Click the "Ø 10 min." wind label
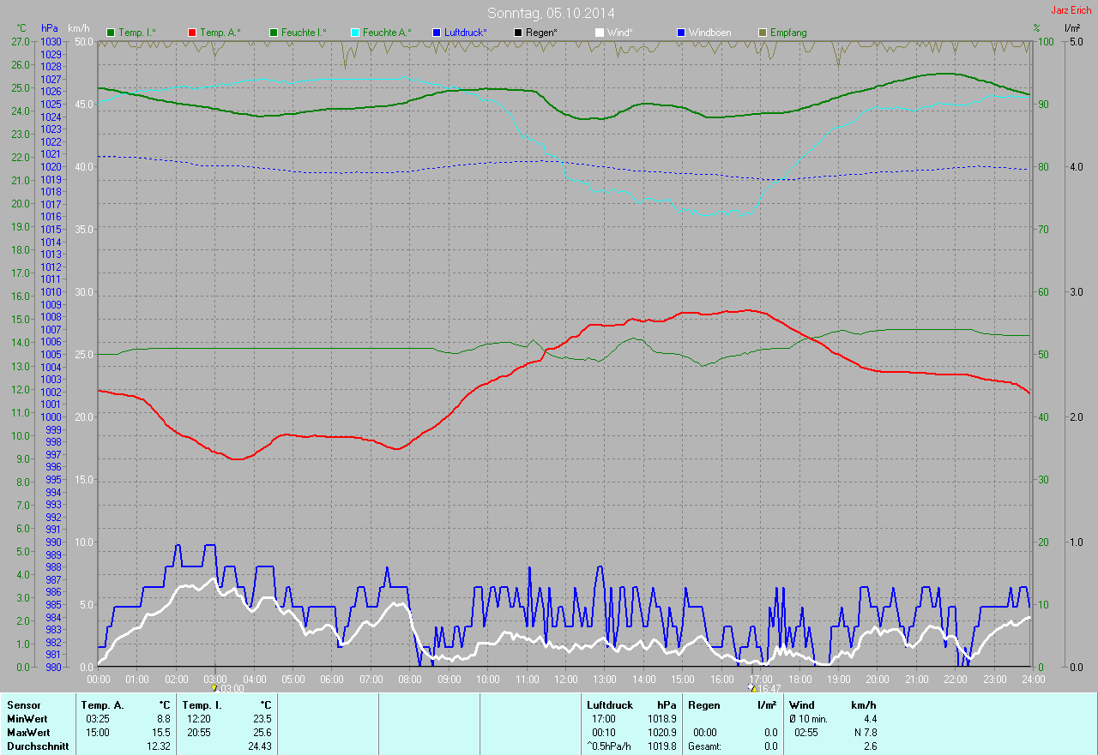Viewport: 1098px width, 755px height. pos(809,719)
